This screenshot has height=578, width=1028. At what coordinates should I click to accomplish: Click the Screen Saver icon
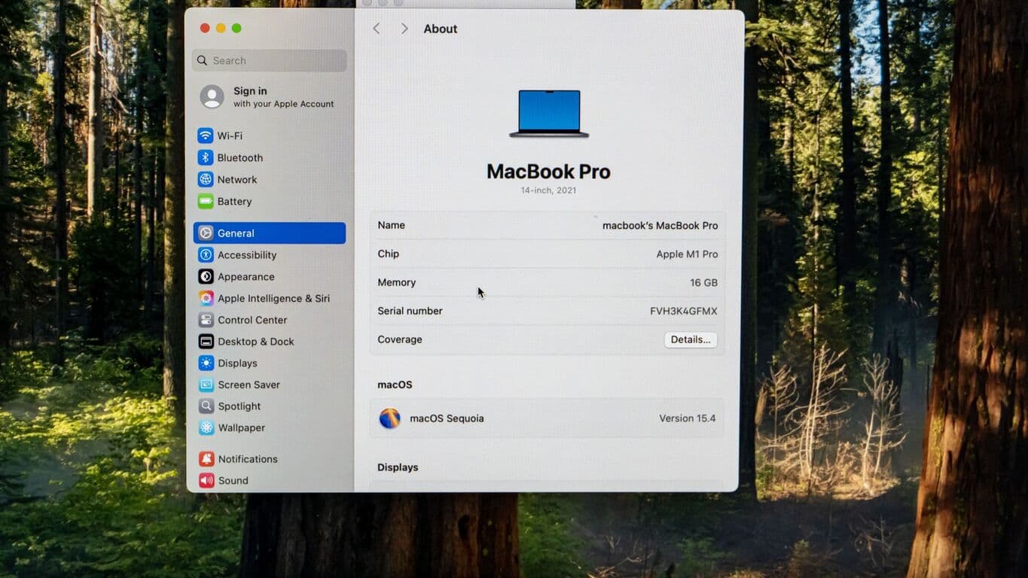point(206,385)
